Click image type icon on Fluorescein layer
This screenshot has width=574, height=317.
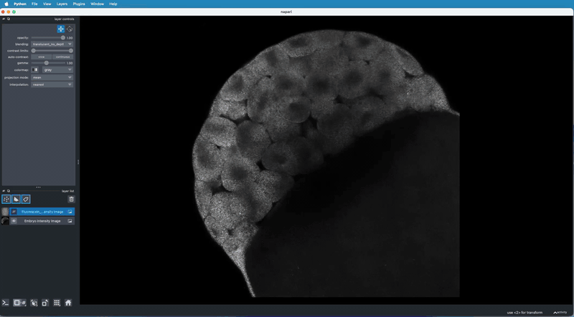70,212
